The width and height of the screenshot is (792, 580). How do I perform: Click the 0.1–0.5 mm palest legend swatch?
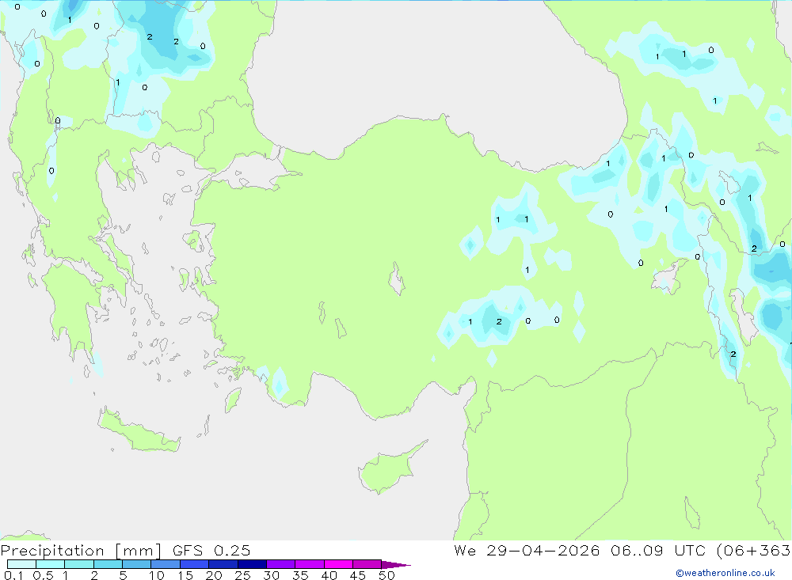click(21, 564)
